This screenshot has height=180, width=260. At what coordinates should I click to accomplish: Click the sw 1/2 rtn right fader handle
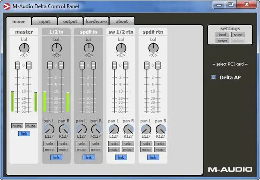(126, 66)
